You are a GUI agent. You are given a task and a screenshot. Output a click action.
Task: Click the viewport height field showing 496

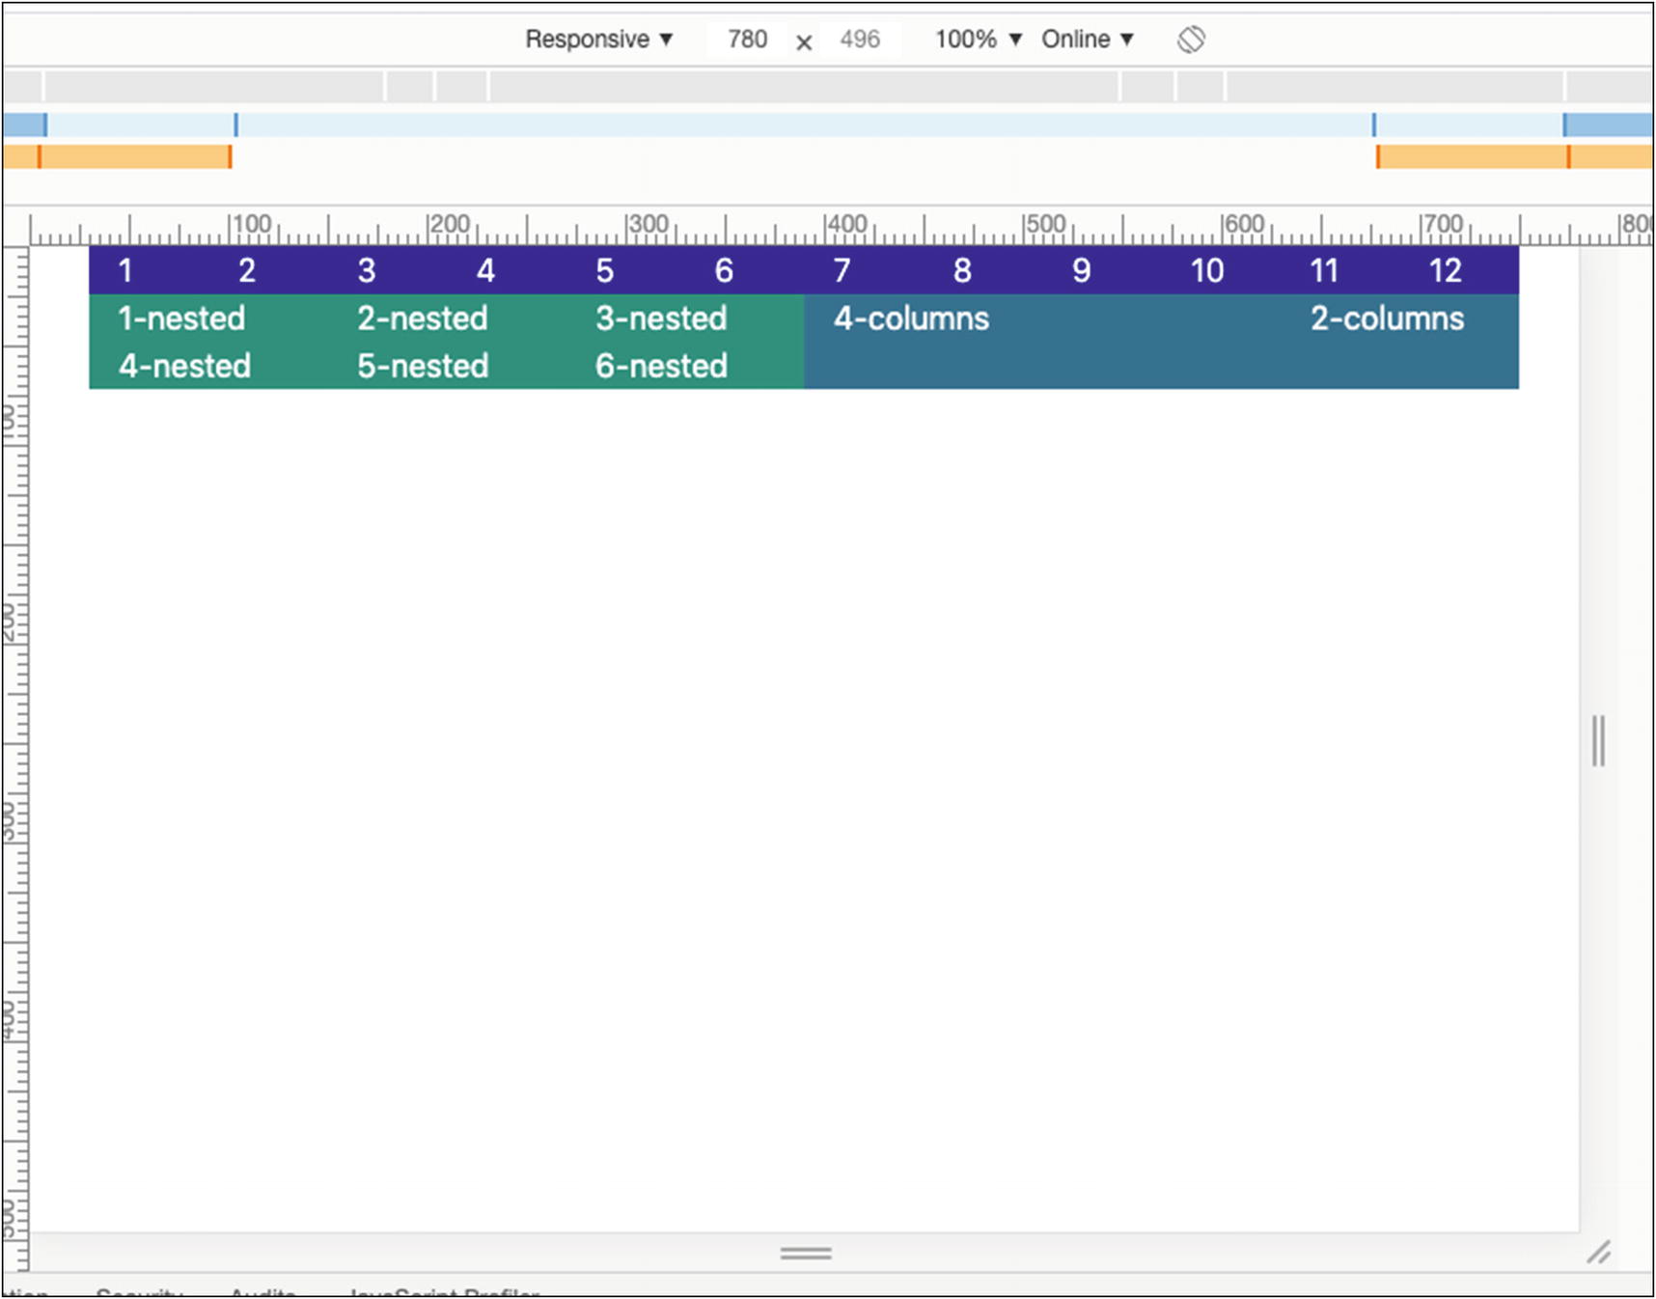859,40
